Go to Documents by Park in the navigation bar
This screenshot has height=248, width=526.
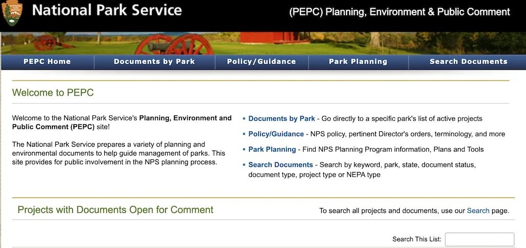[154, 62]
